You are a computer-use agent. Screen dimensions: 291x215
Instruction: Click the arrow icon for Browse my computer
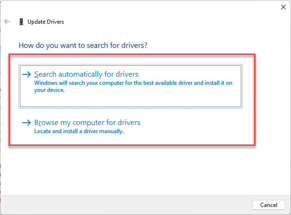click(27, 123)
